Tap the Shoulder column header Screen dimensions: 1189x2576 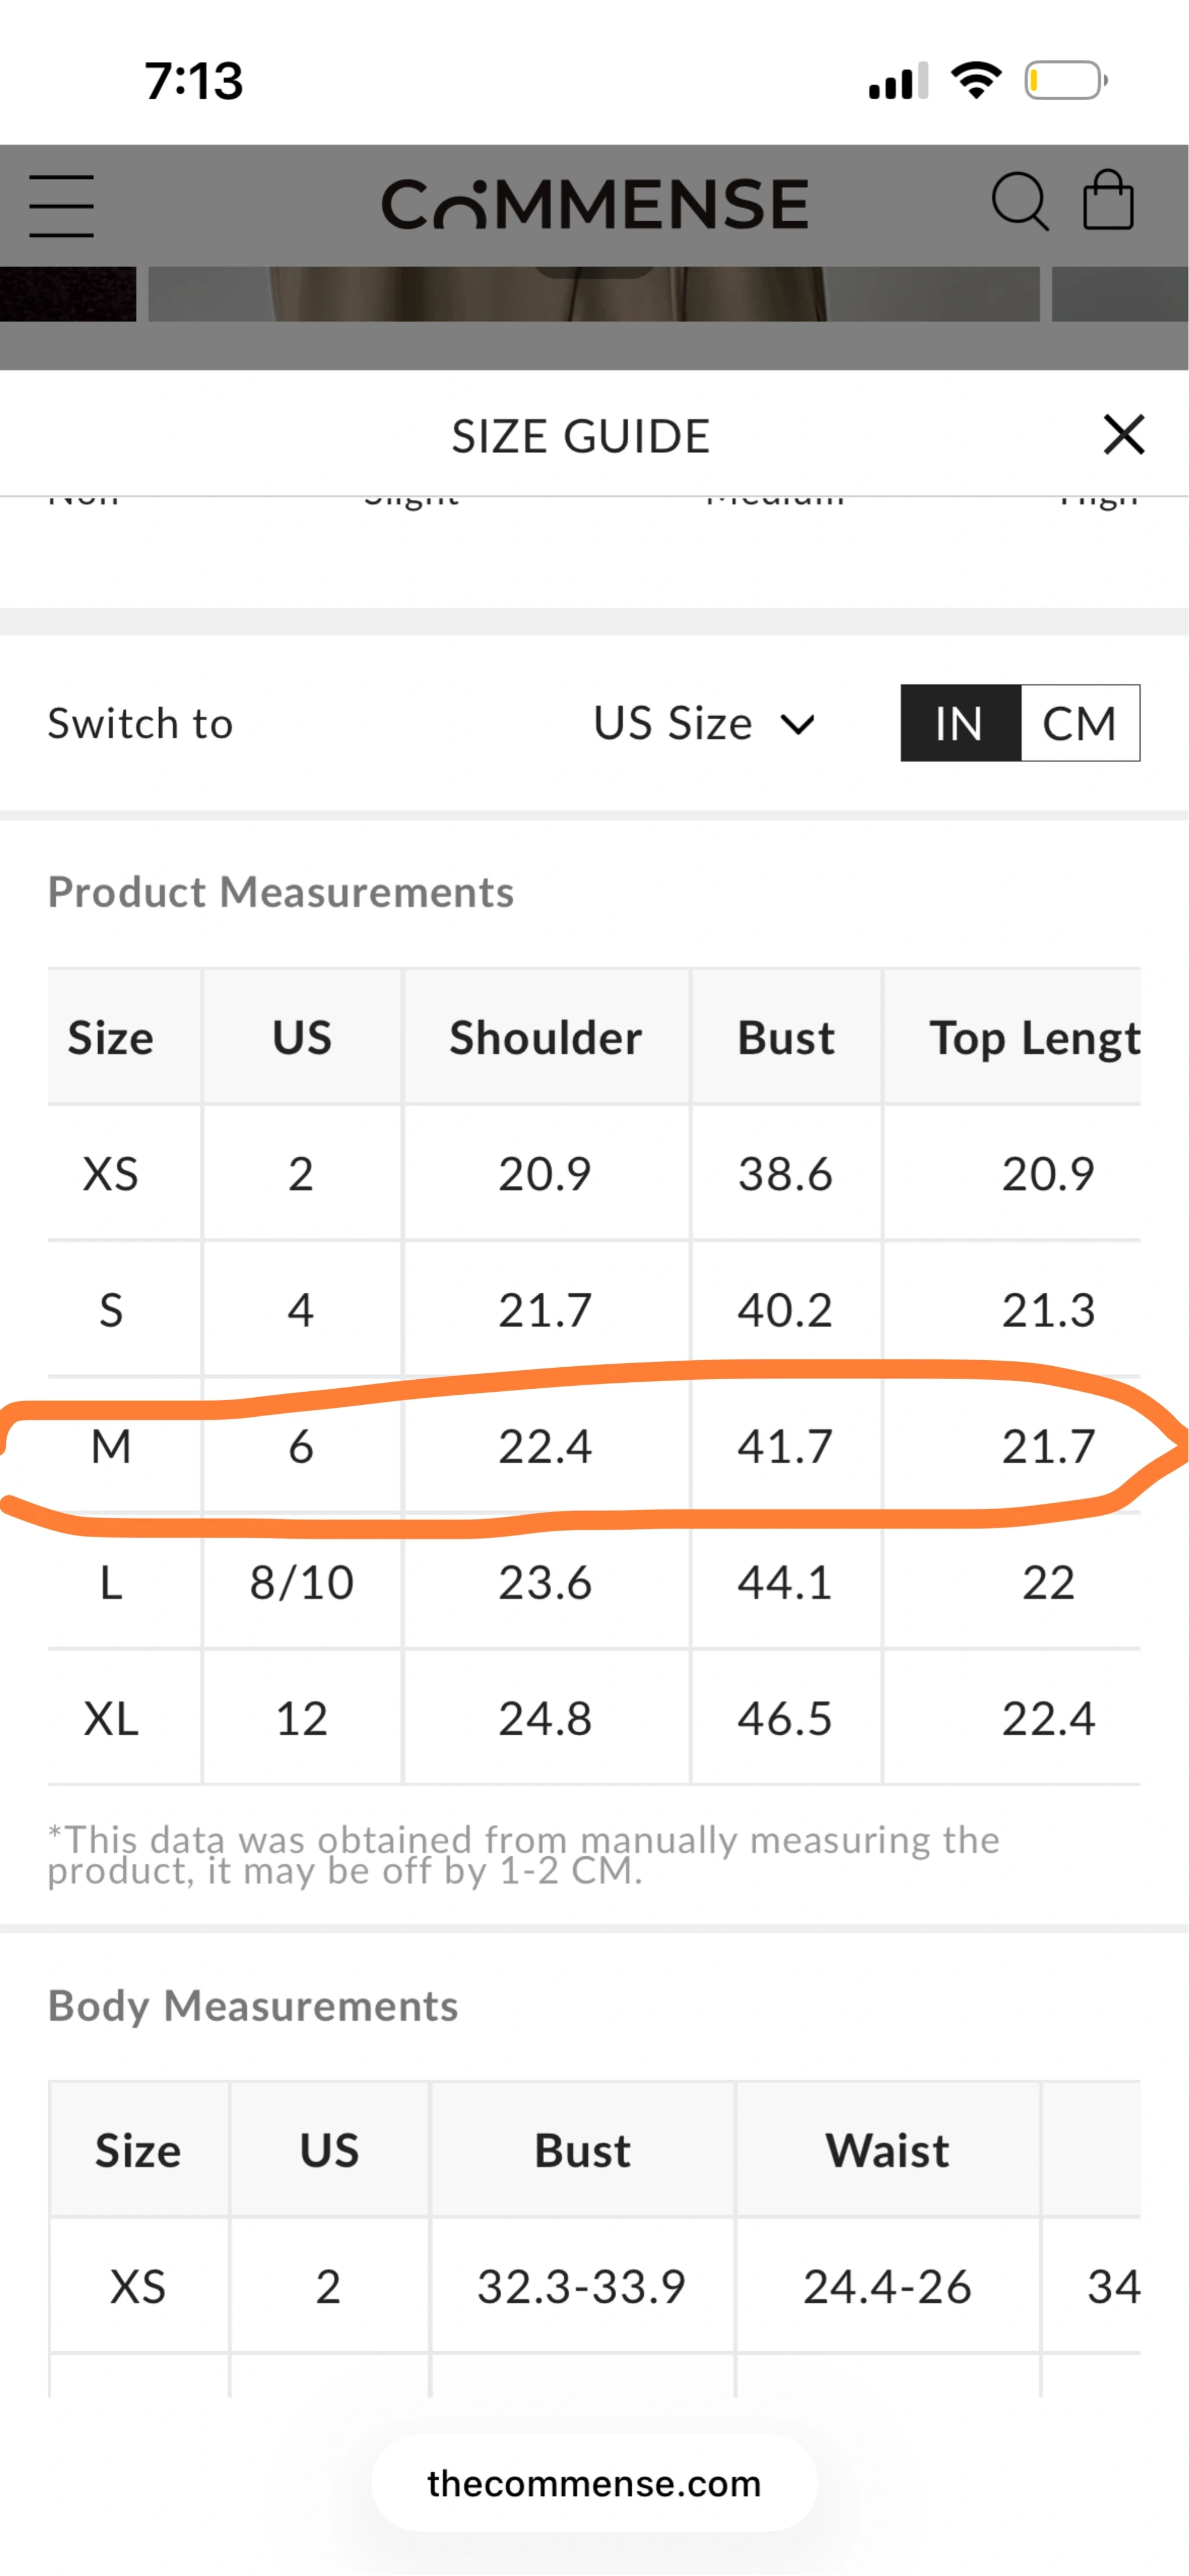[545, 1037]
